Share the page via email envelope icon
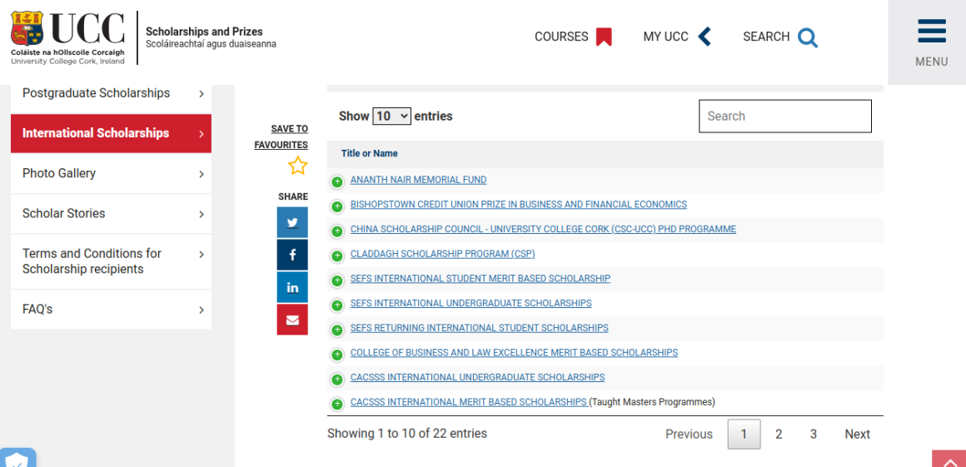The image size is (966, 467). [x=292, y=320]
